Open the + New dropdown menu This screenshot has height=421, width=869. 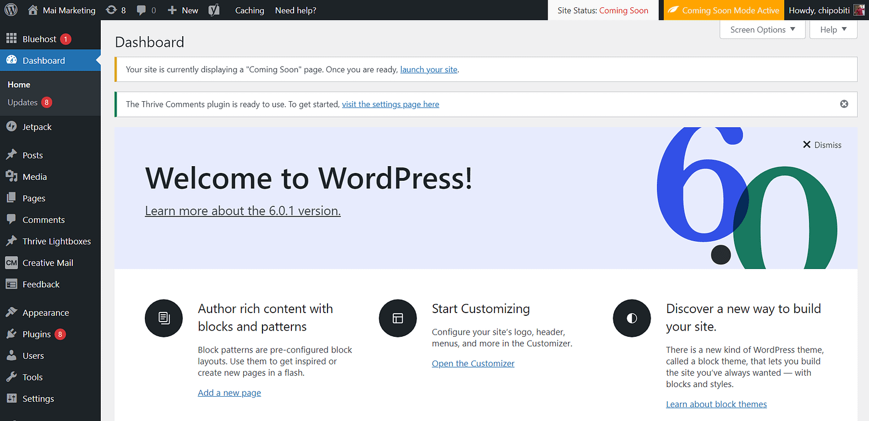[182, 10]
